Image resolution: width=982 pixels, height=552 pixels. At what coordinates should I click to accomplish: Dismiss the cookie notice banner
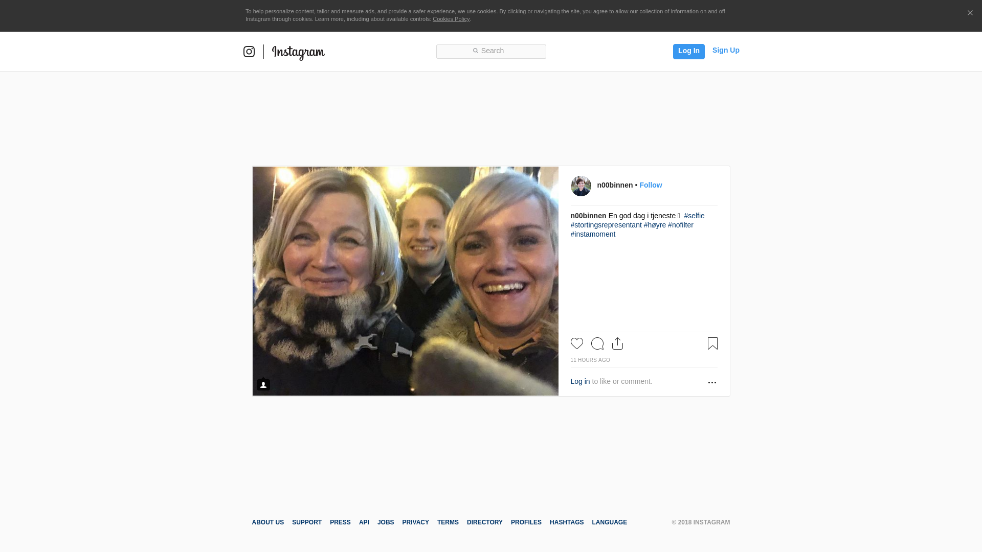970,13
